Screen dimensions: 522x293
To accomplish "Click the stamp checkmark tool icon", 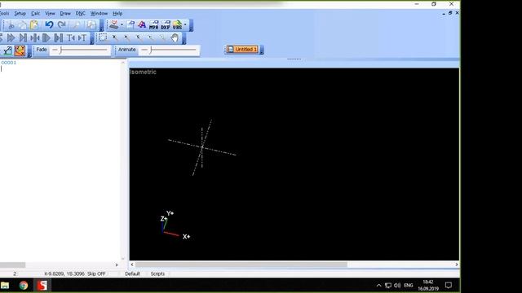I will (x=114, y=25).
